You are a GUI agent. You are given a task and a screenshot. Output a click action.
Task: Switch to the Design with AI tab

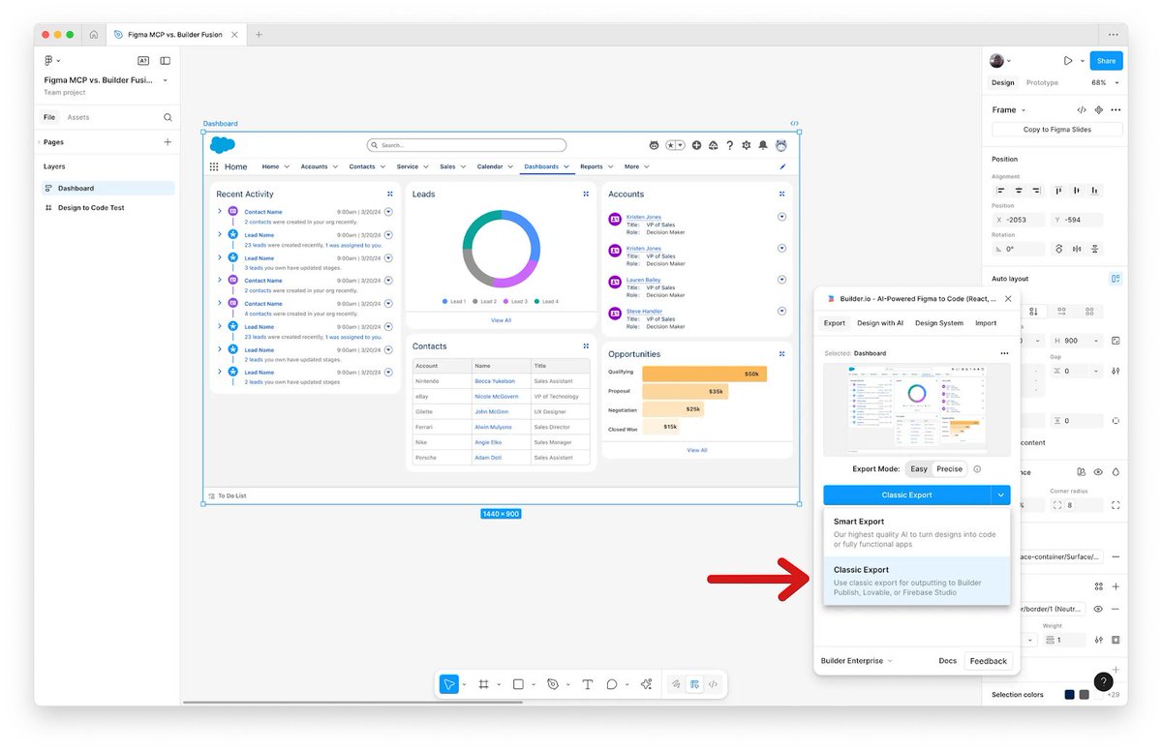[880, 323]
